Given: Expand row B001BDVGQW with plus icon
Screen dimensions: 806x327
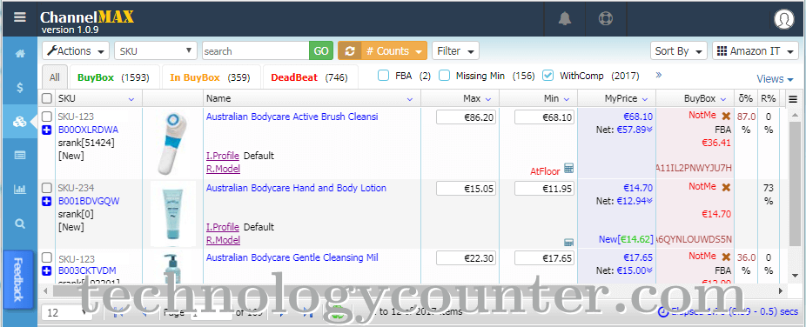Looking at the screenshot, I should [x=47, y=201].
